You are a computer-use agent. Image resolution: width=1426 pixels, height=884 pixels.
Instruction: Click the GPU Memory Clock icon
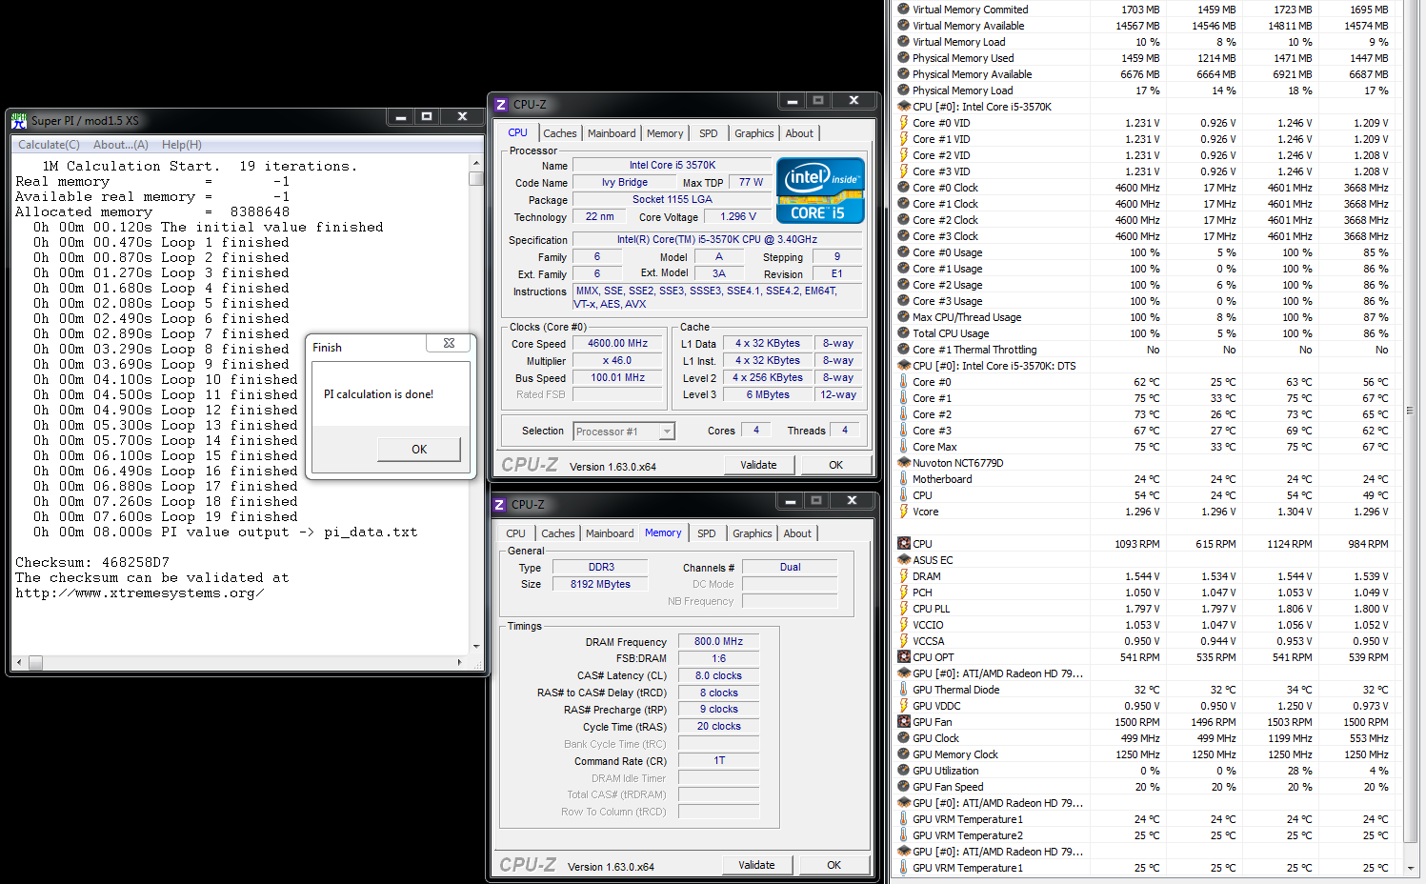903,754
